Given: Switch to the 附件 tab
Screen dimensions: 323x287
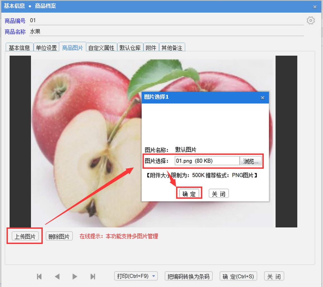Looking at the screenshot, I should coord(151,48).
